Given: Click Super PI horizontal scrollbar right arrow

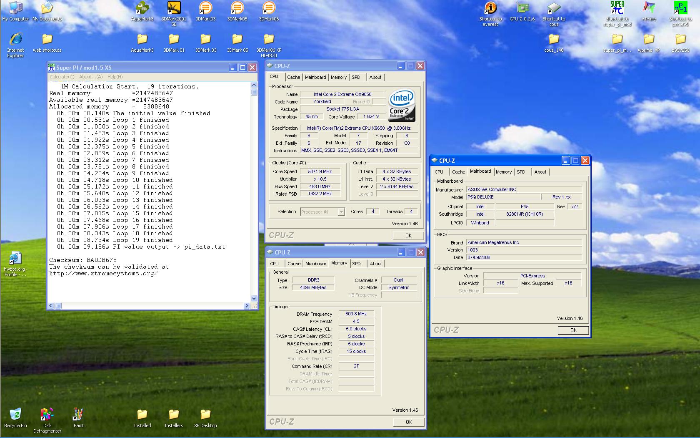Looking at the screenshot, I should (x=247, y=306).
